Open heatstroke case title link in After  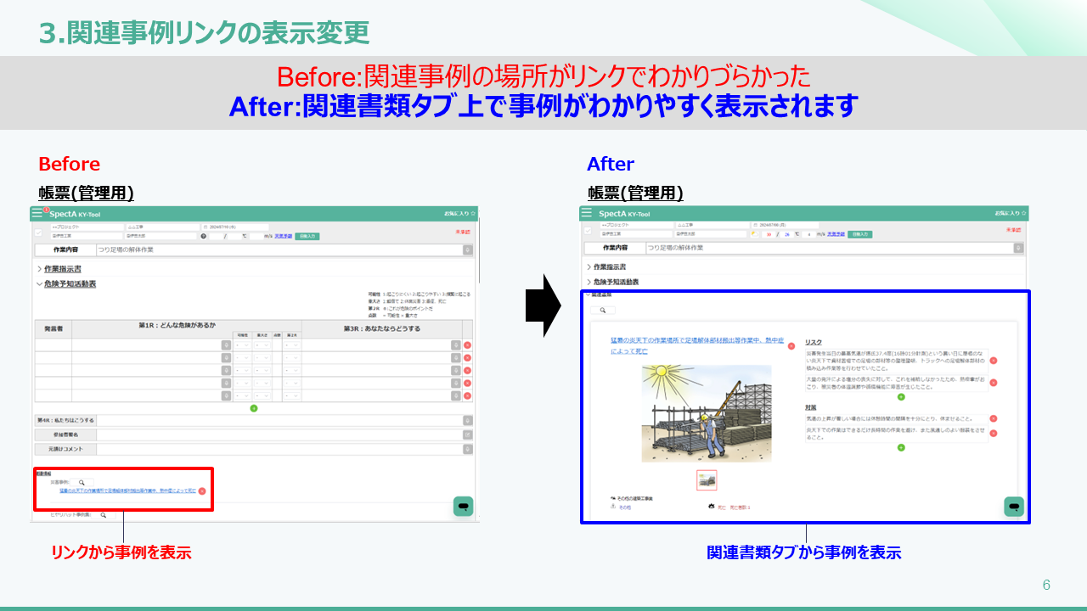click(695, 344)
